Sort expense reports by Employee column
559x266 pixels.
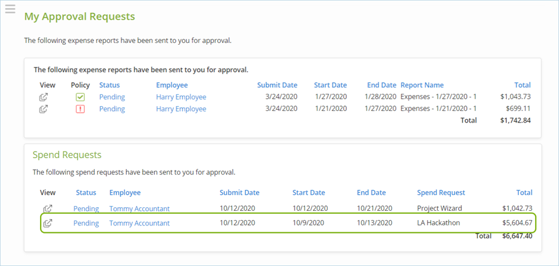click(172, 85)
